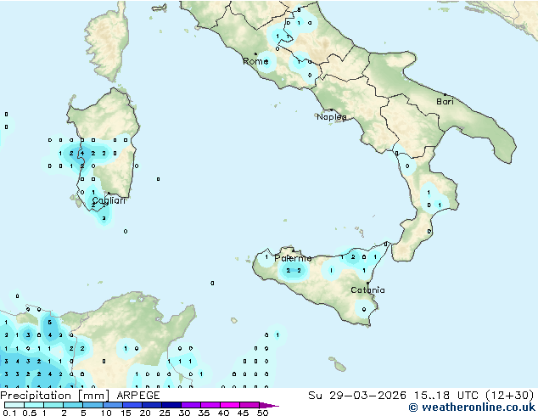
Task: Click the '4' precipitation value over western Sardinia
Action: [x=82, y=153]
